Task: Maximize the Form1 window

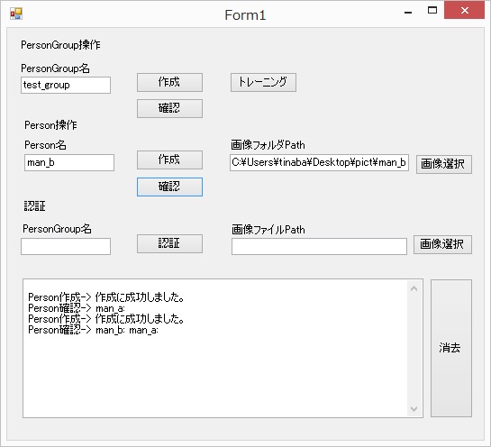Action: click(432, 11)
